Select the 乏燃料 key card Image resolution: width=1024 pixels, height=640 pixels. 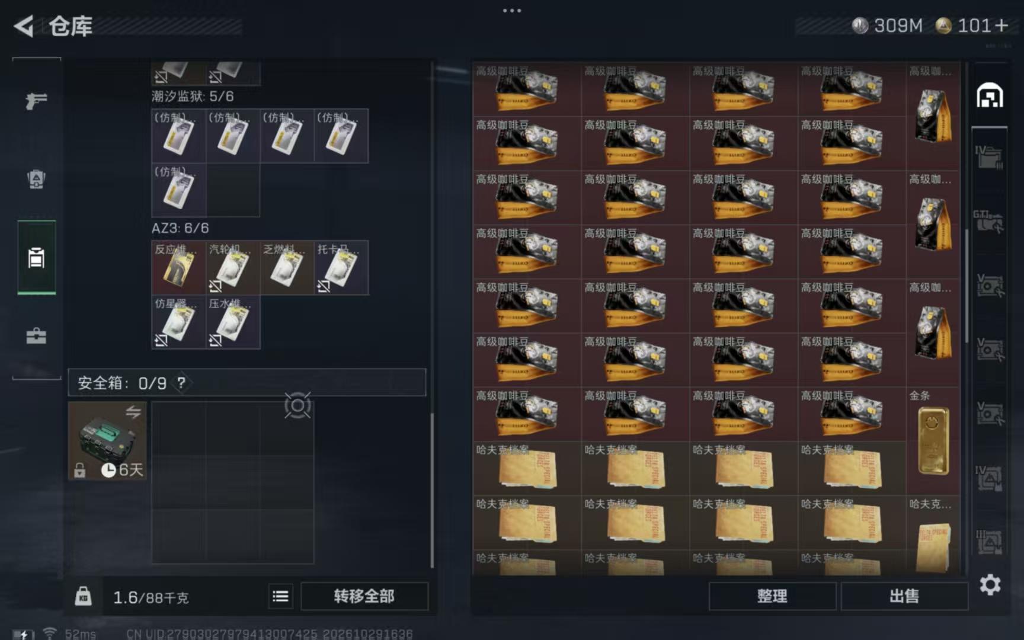(x=287, y=268)
